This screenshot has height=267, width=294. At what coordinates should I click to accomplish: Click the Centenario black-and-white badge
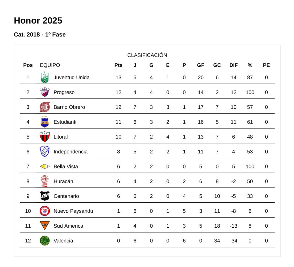(45, 196)
